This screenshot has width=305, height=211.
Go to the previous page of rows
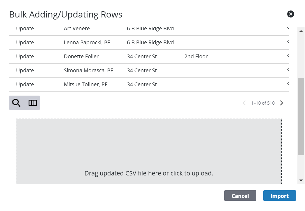pos(244,103)
